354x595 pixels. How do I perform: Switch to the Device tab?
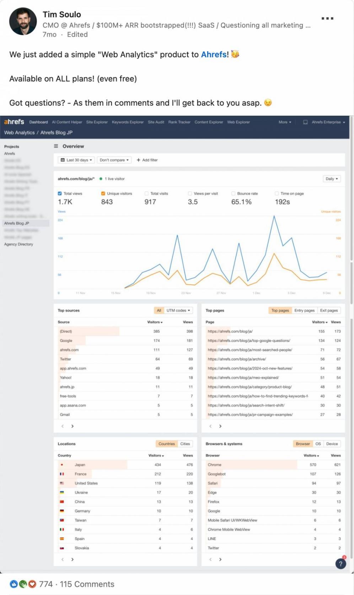click(332, 444)
